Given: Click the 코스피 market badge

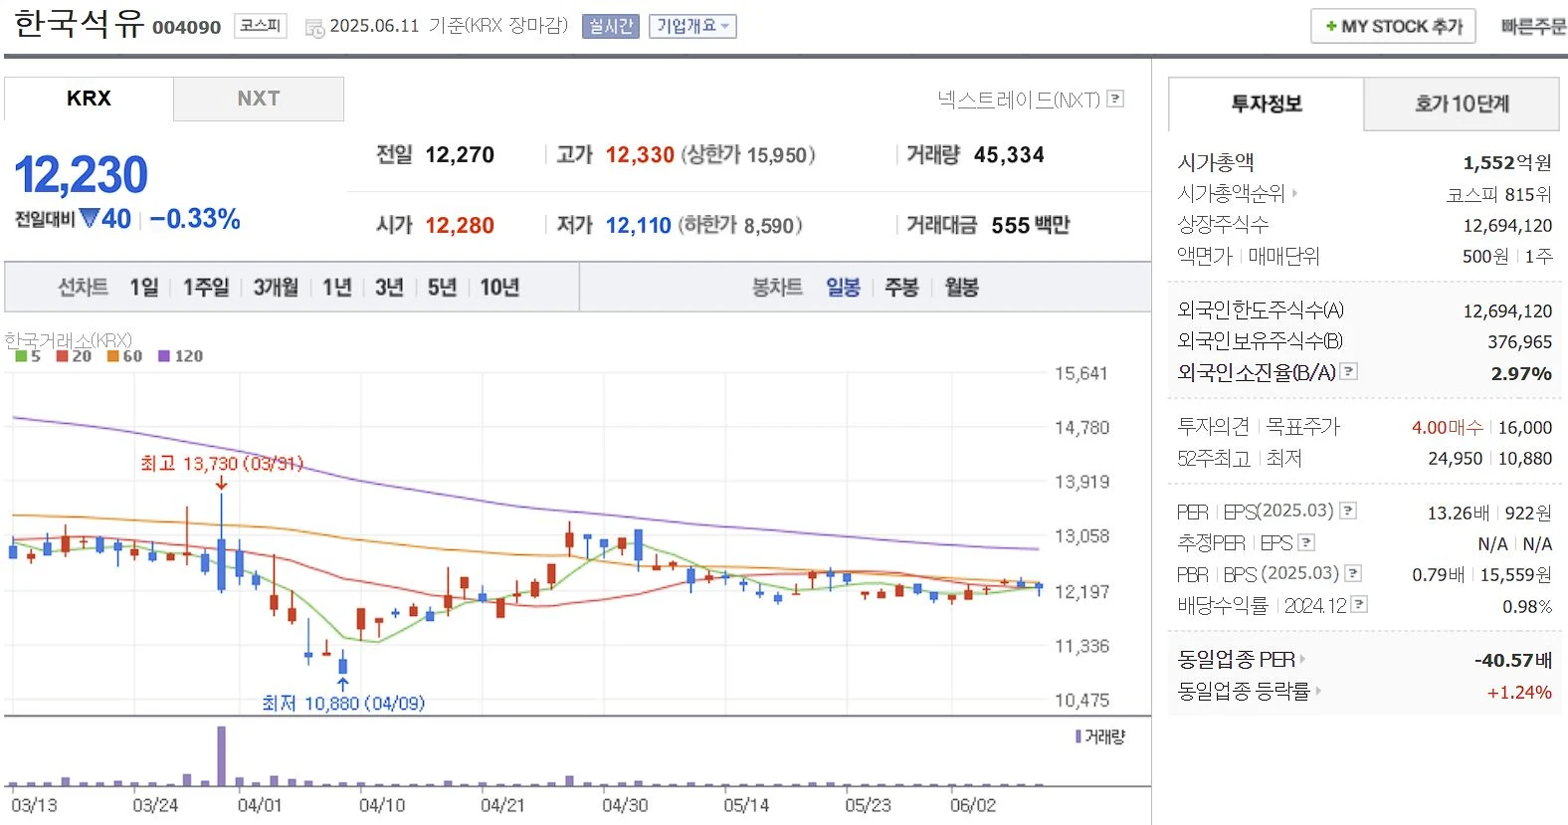Looking at the screenshot, I should [x=261, y=26].
